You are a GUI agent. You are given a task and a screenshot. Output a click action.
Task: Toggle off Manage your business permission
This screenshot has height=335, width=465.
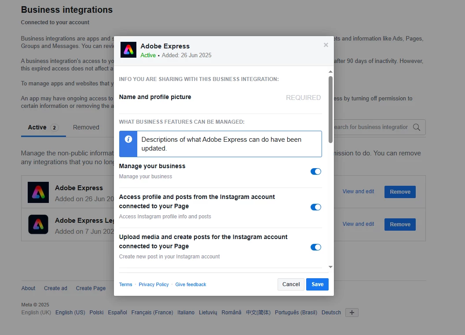click(315, 172)
